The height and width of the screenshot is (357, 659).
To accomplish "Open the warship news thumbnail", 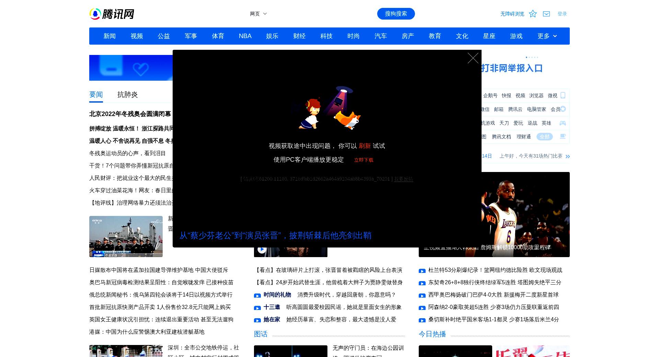I will (126, 237).
